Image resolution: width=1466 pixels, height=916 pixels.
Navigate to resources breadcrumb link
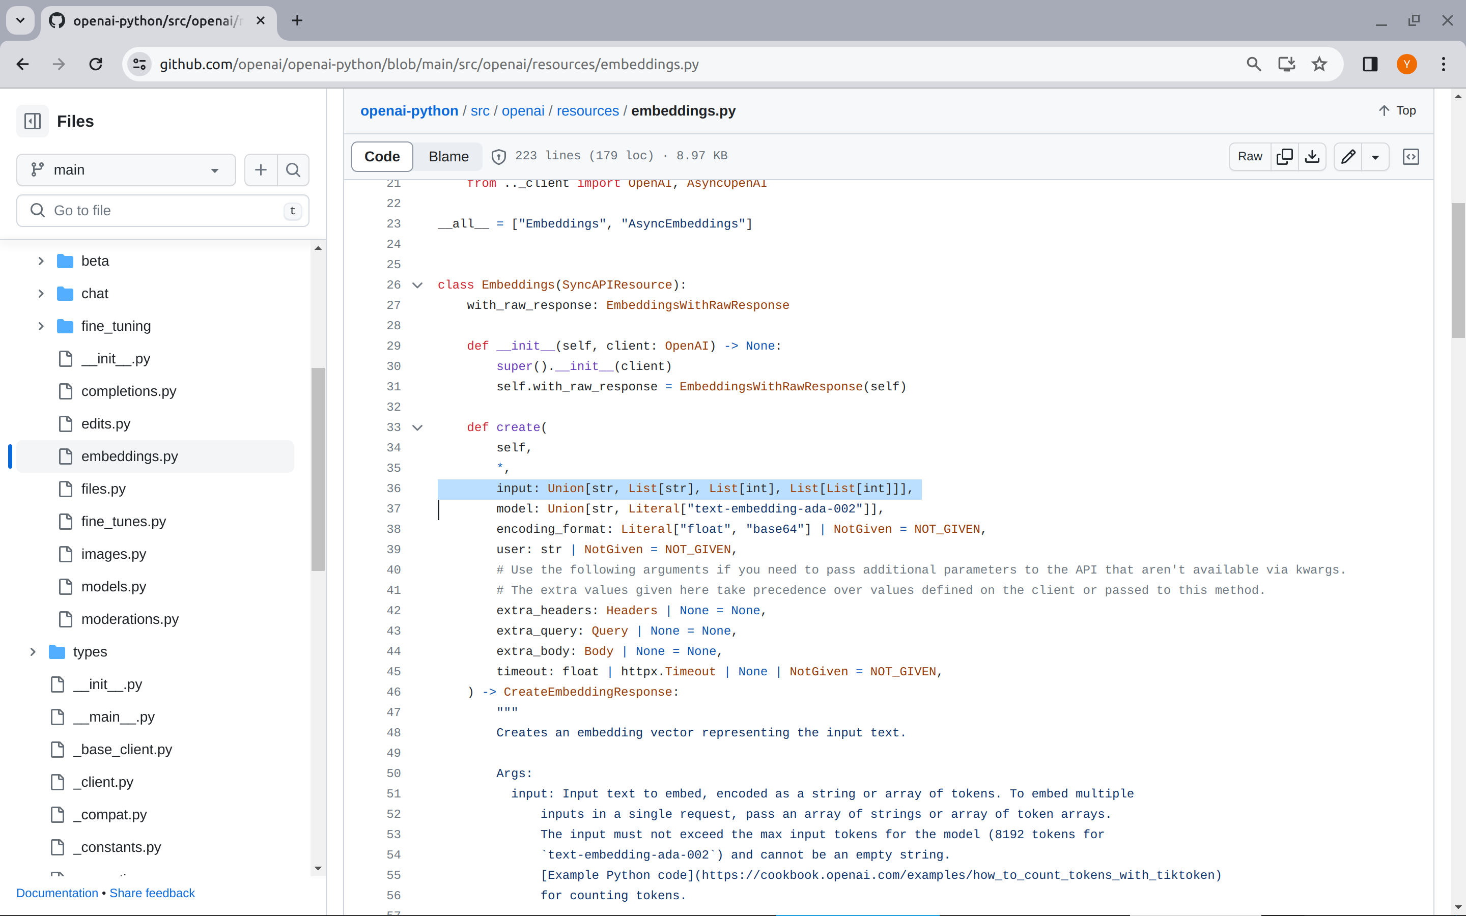pyautogui.click(x=587, y=111)
